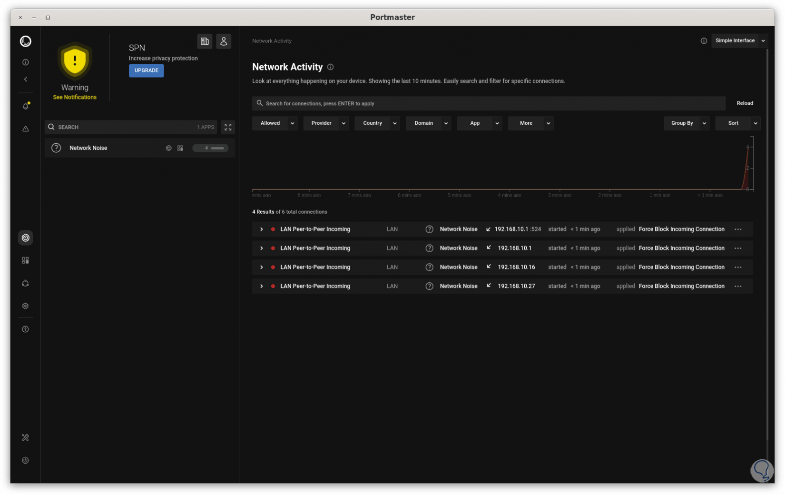Open three-dot menu for the 192.168.10.1 row without port
The width and height of the screenshot is (785, 495).
(738, 248)
